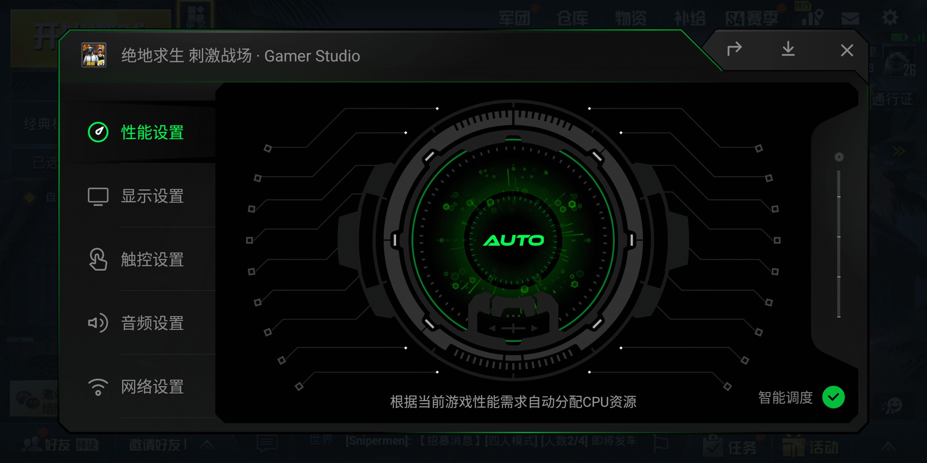
Task: Click the dial bottom adjuster control
Action: coord(513,328)
